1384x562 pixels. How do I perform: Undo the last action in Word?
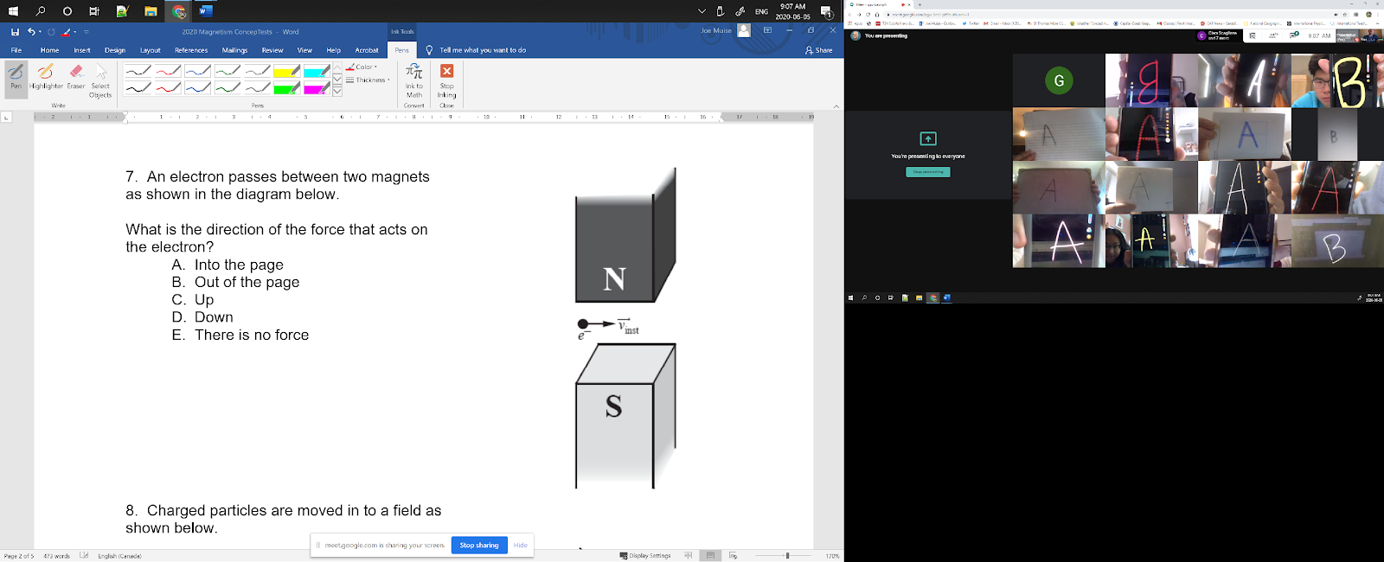coord(31,32)
